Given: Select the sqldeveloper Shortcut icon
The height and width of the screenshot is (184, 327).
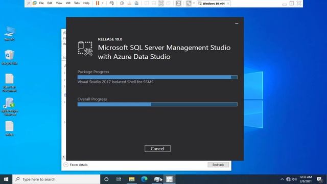Looking at the screenshot, I should (9, 107).
